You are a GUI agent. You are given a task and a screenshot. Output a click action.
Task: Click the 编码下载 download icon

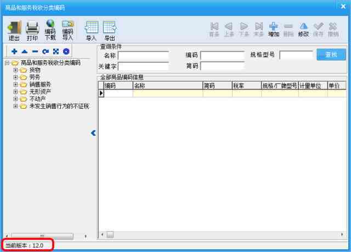click(50, 30)
